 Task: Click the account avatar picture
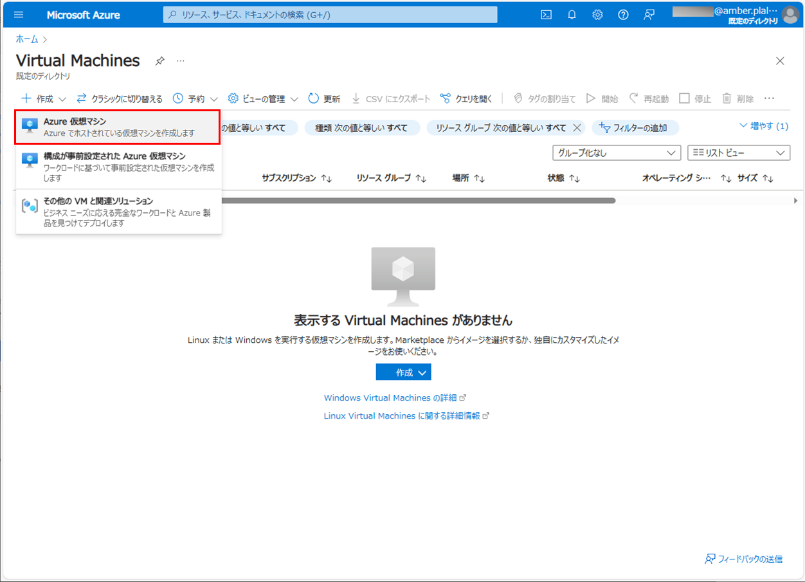[x=790, y=15]
